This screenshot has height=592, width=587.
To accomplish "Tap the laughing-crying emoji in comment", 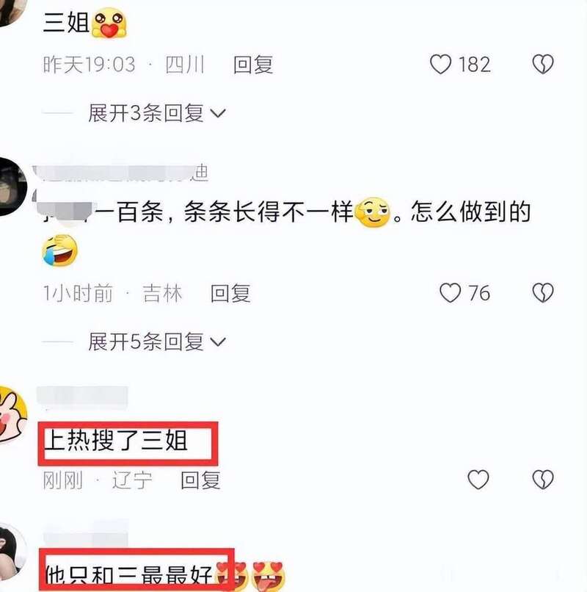I will (x=59, y=250).
